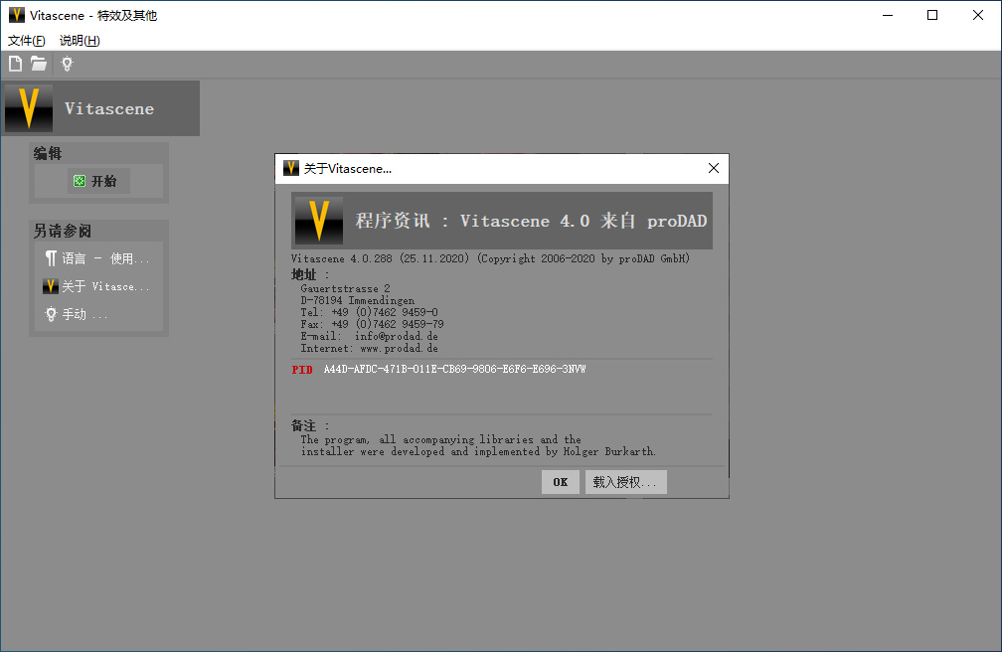The width and height of the screenshot is (1002, 652).
Task: Open the 语言 - 使用... sidebar link
Action: click(x=97, y=258)
